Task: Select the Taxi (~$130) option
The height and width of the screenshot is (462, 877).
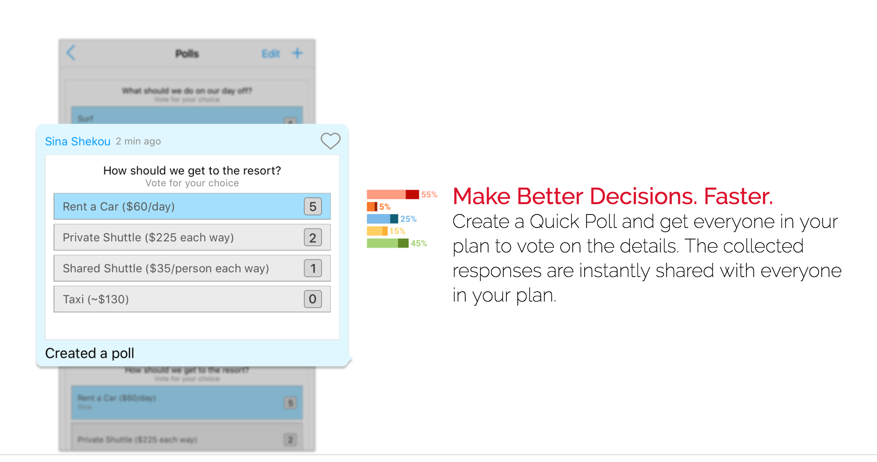Action: click(x=192, y=299)
